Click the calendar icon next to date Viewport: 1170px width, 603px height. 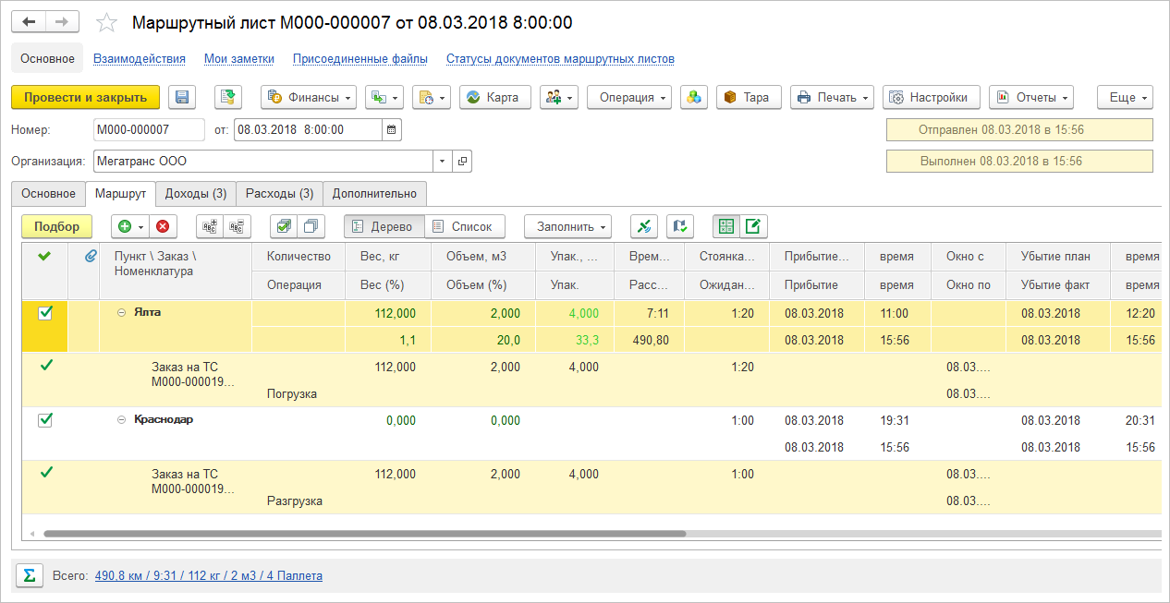pyautogui.click(x=392, y=130)
